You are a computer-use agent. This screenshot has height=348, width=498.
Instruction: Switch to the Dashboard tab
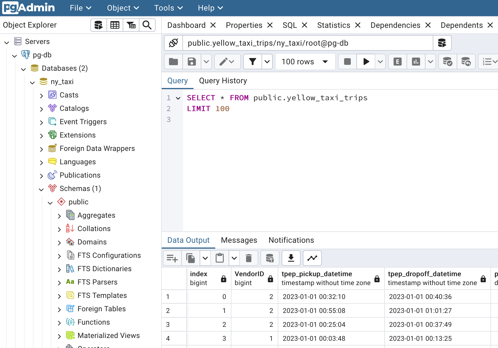187,25
